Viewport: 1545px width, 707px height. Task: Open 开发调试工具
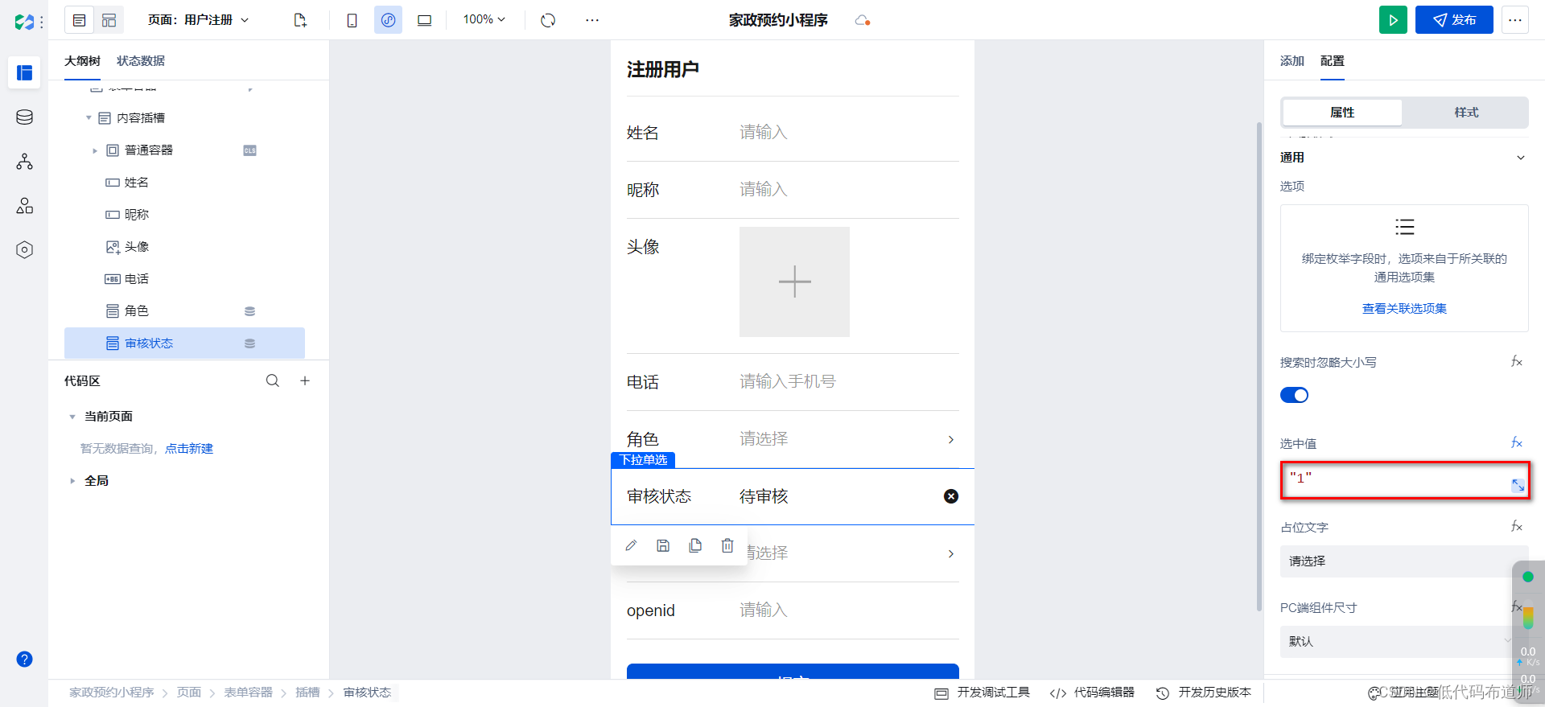click(x=983, y=693)
